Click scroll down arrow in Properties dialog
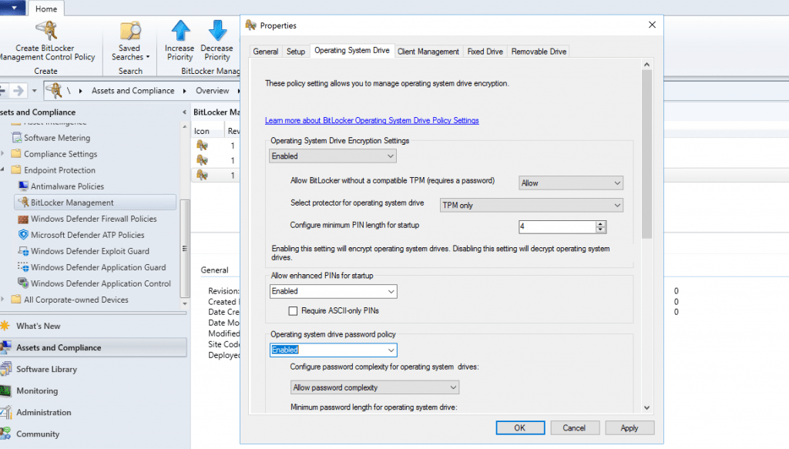Viewport: 789px width, 449px height. [646, 407]
